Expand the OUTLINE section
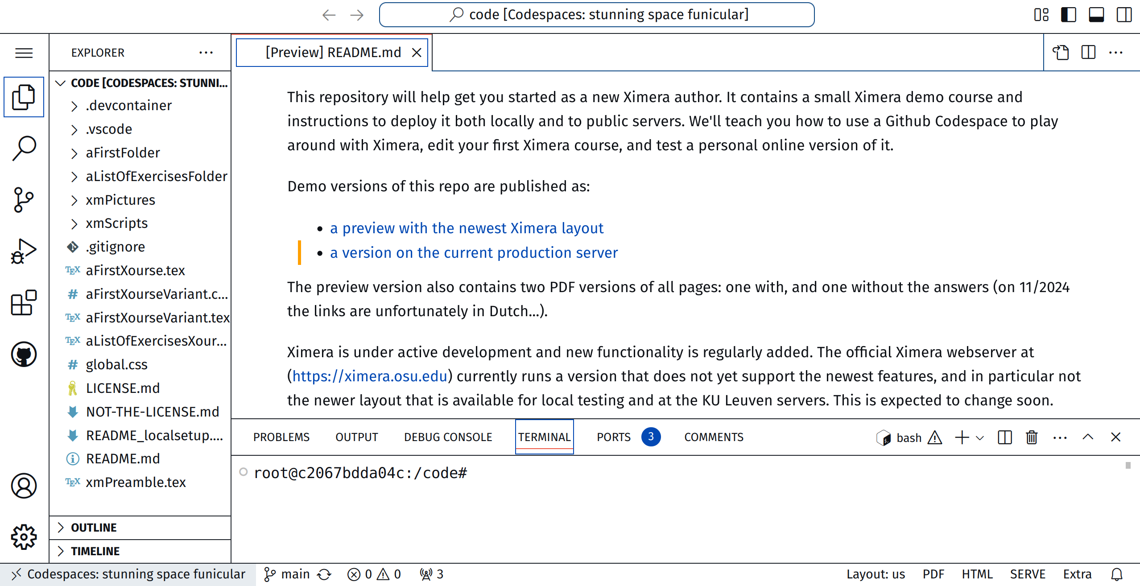The image size is (1140, 586). [x=94, y=528]
